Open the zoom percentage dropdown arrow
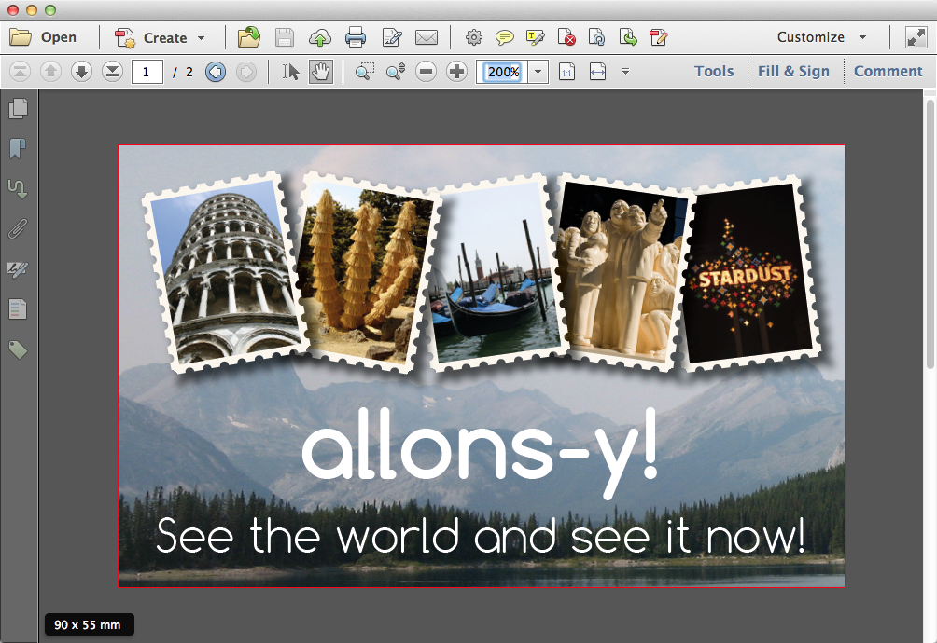Screen dimensions: 937x643 538,72
